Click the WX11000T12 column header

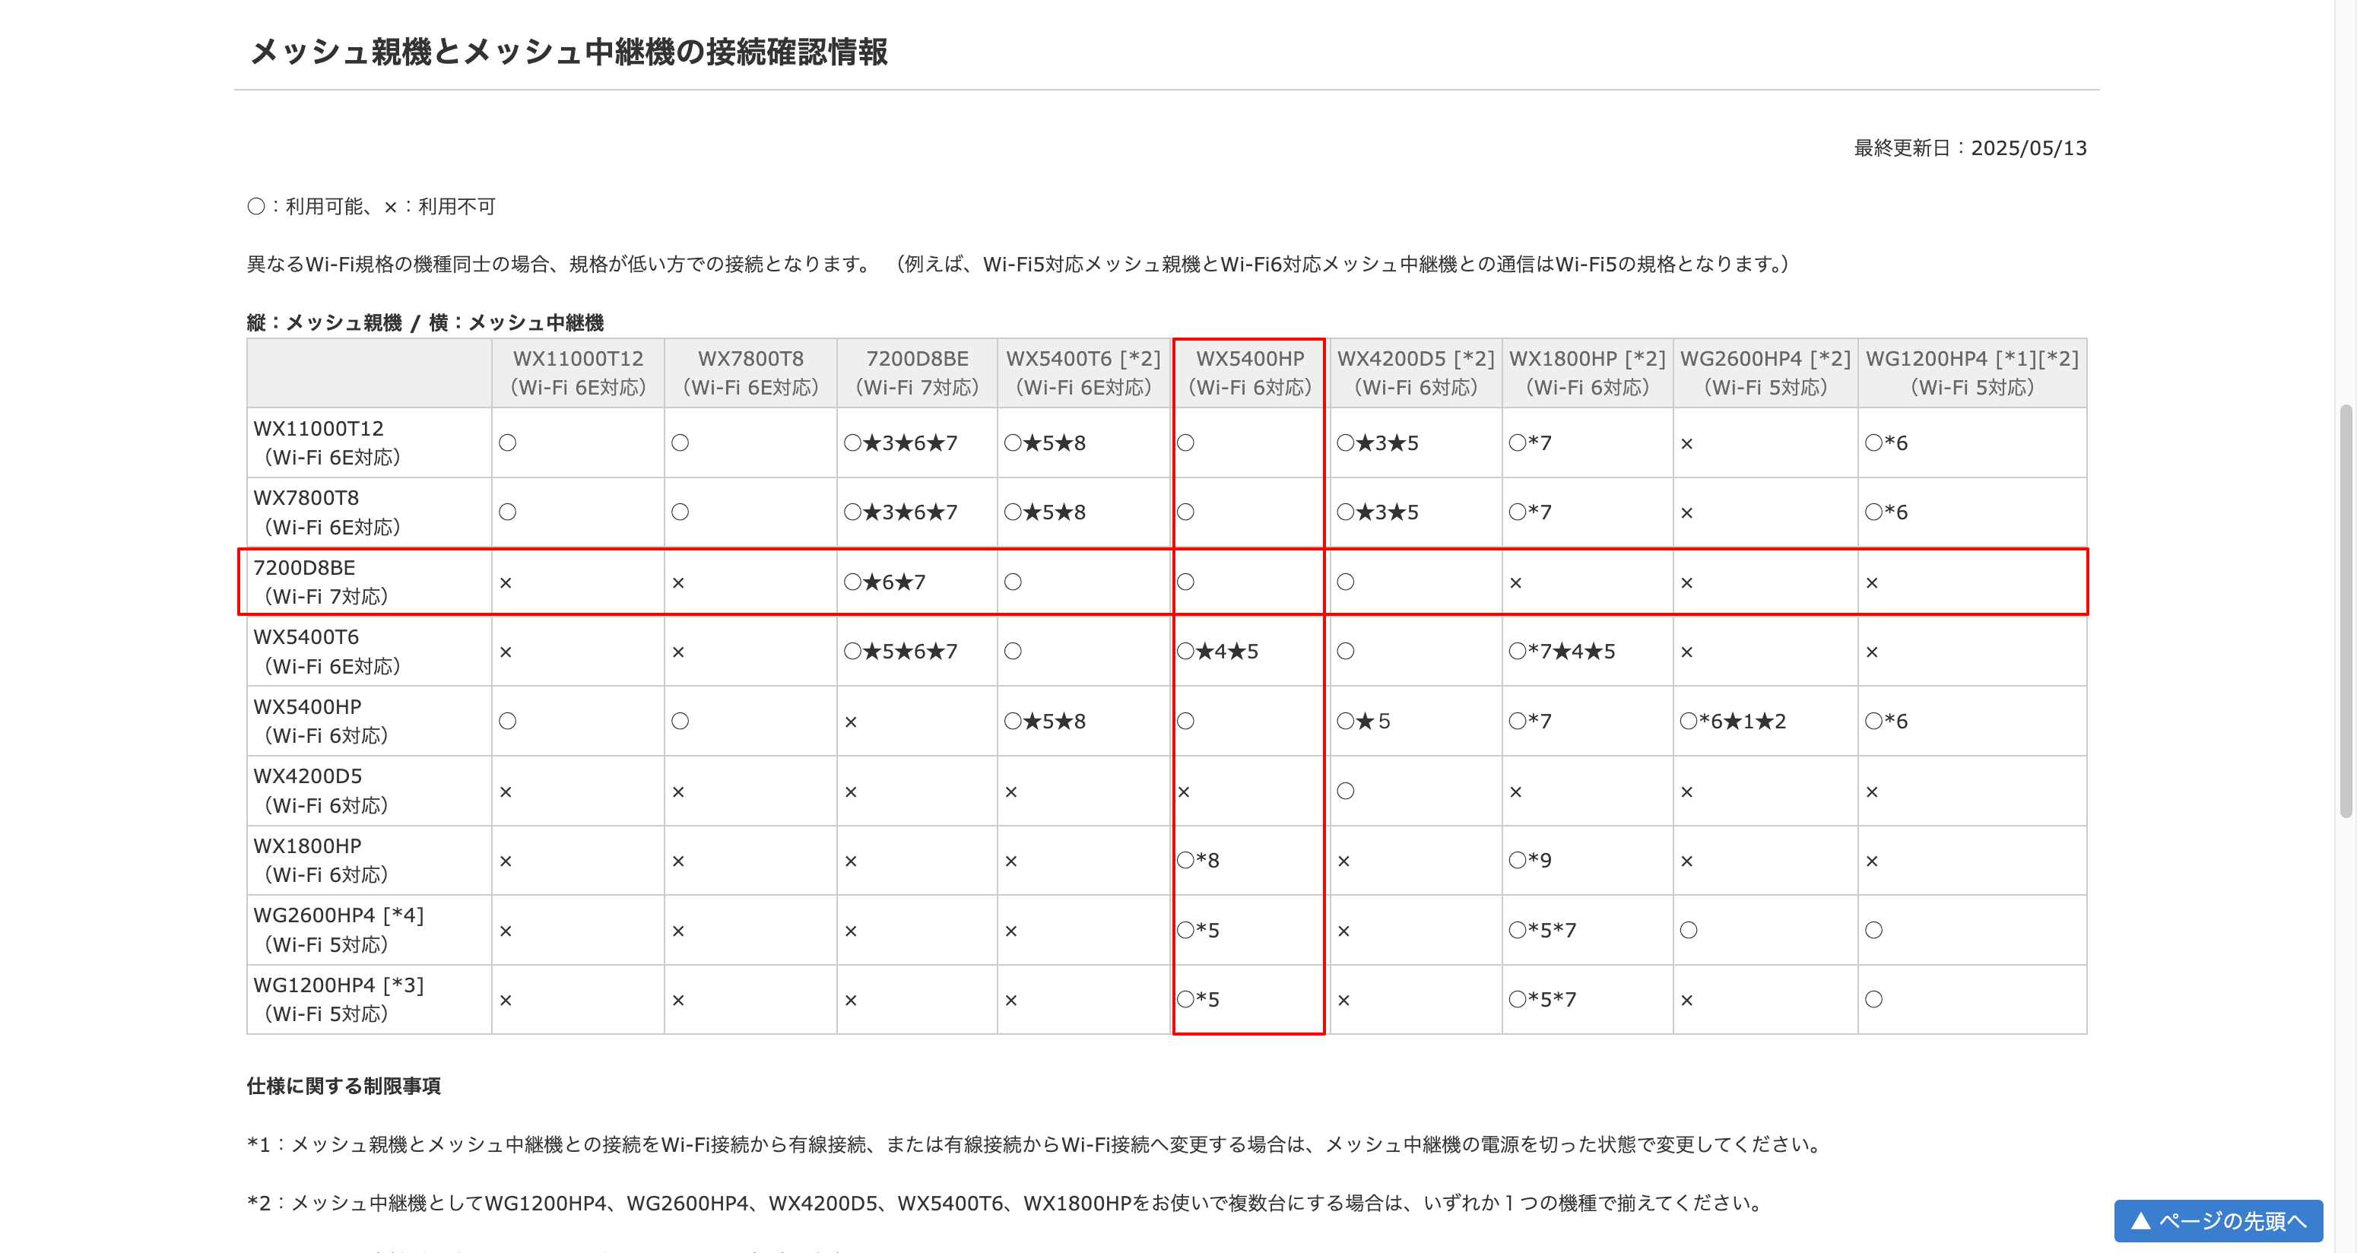pyautogui.click(x=579, y=373)
